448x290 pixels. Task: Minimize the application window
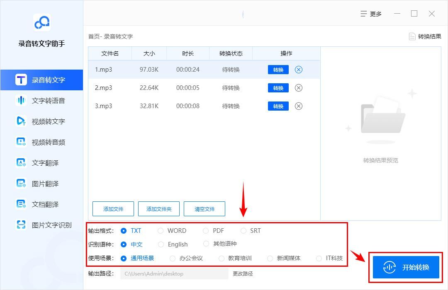click(x=397, y=13)
